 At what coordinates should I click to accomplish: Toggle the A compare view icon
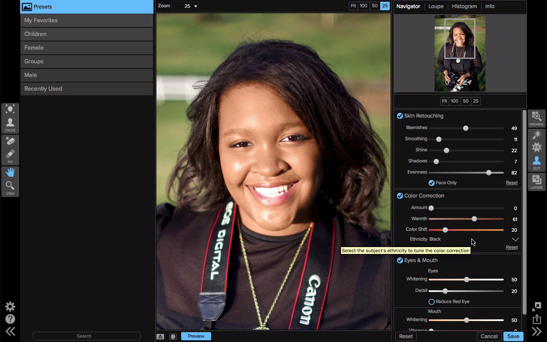(160, 336)
